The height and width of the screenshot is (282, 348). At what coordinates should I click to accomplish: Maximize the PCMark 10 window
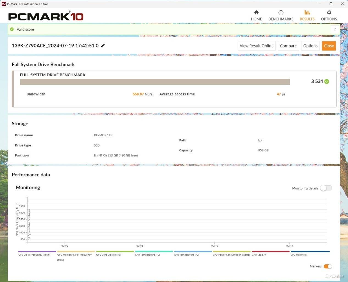[x=331, y=4]
